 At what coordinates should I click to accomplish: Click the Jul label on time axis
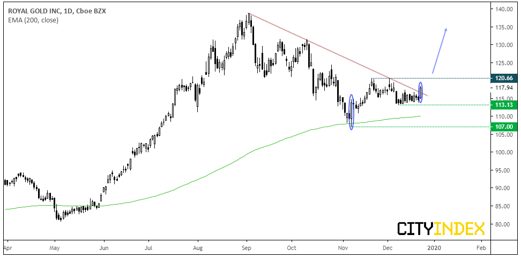tap(149, 247)
